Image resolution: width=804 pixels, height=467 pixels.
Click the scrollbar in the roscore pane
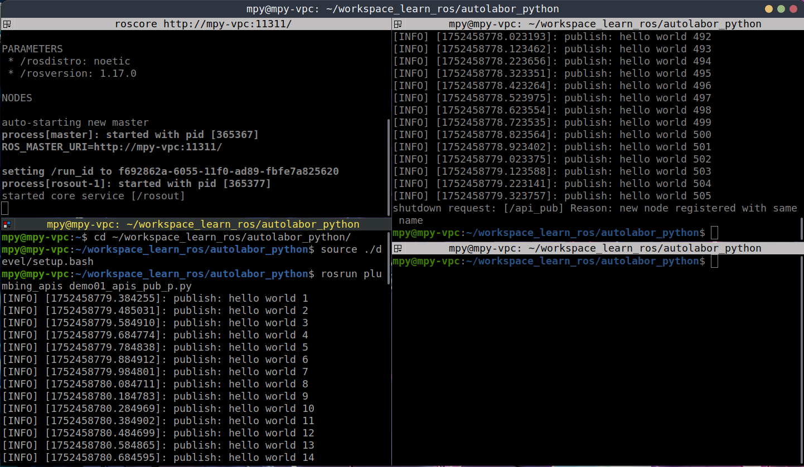coord(389,167)
